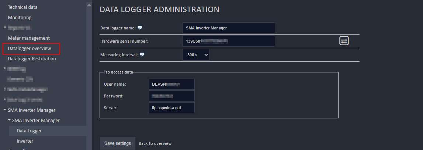The width and height of the screenshot is (423, 150).
Task: Open Datalogger overview in the sidebar
Action: (x=30, y=49)
